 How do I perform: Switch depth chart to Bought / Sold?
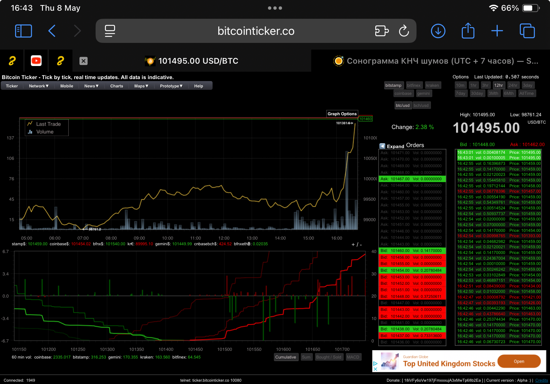click(x=329, y=357)
